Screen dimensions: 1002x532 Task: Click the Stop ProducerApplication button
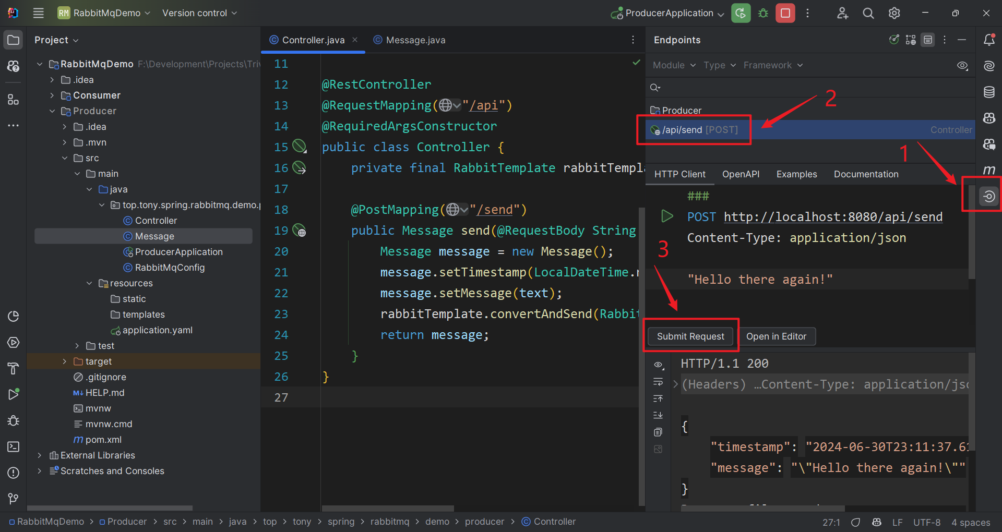[785, 13]
